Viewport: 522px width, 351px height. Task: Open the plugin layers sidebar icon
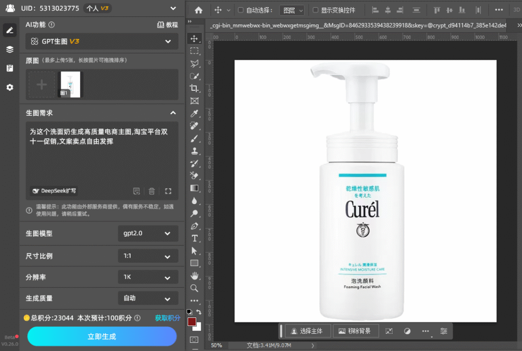pyautogui.click(x=10, y=49)
